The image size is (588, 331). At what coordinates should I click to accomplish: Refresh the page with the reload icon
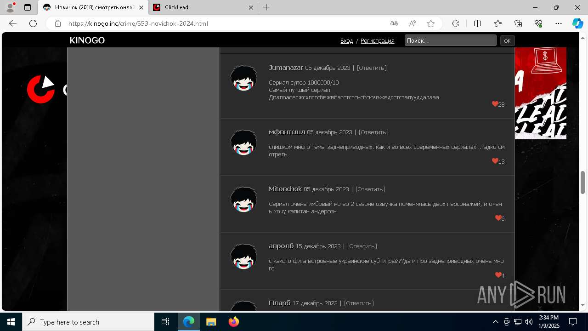click(x=33, y=23)
